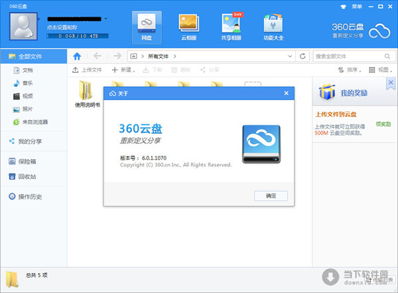Expand the chevron after 所有文件 breadcrumb
398x293 pixels.
(175, 56)
